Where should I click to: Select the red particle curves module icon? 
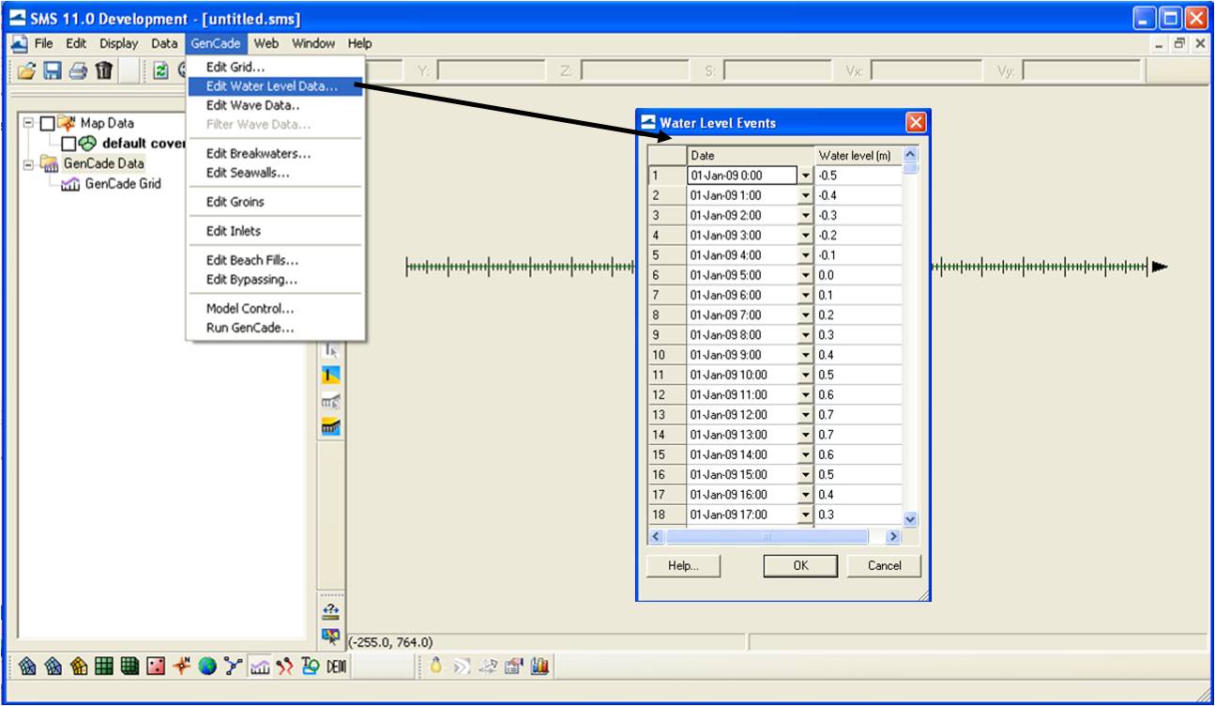tap(285, 667)
